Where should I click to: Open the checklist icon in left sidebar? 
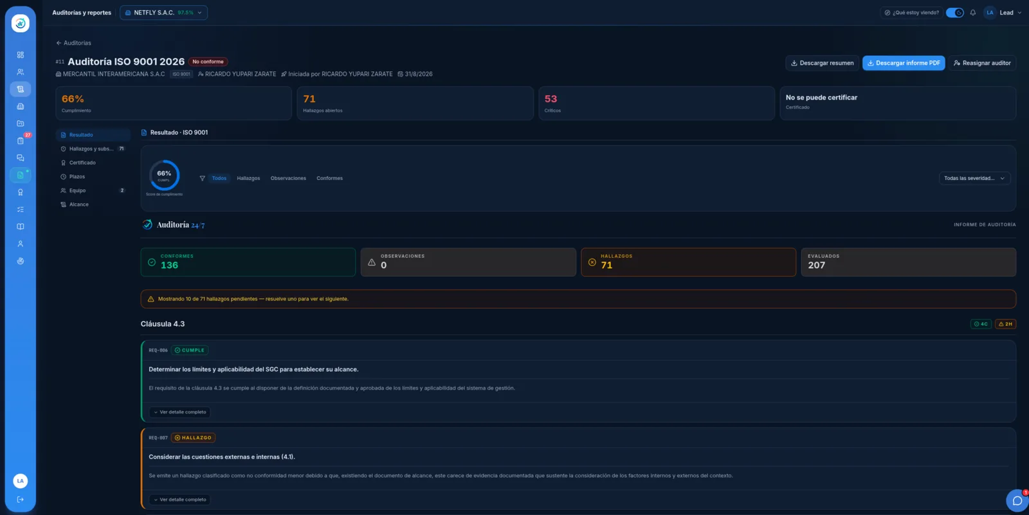coord(21,209)
